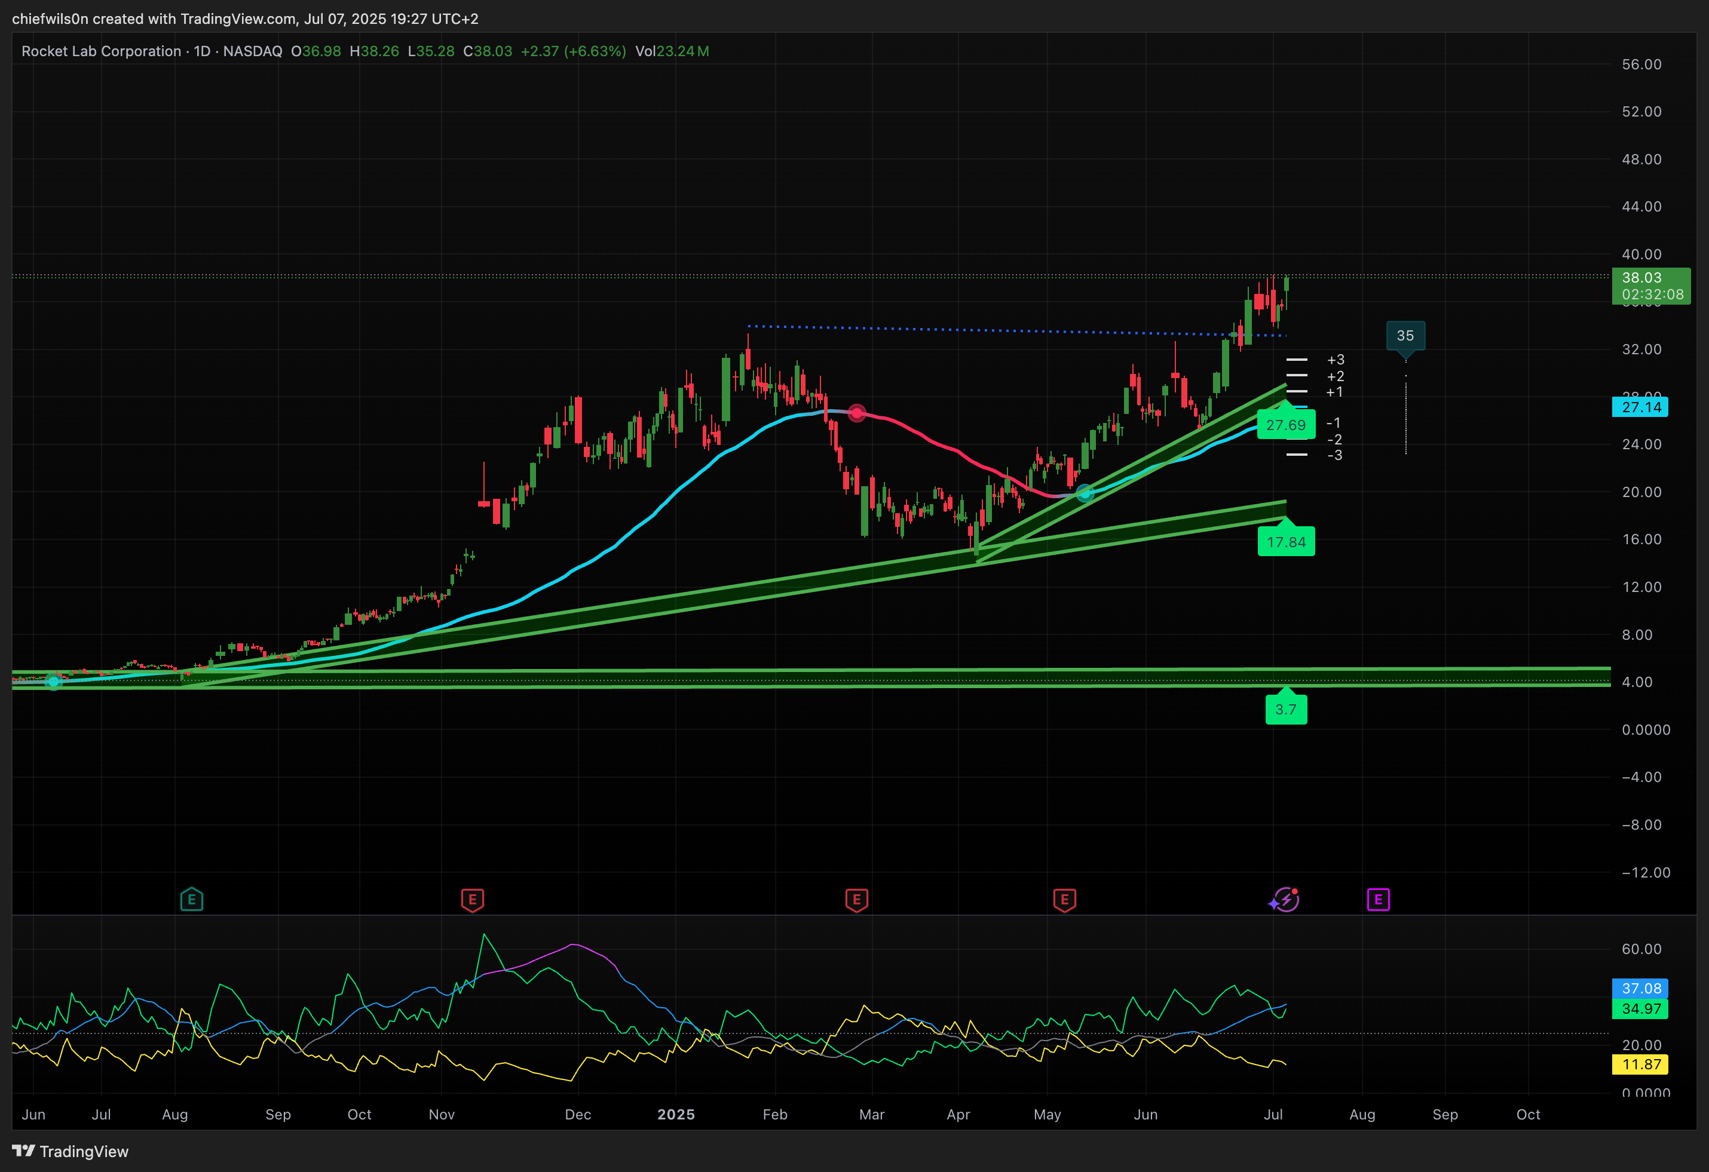Click the Rocket Lab Corporation symbol title
This screenshot has height=1172, width=1709.
(102, 51)
